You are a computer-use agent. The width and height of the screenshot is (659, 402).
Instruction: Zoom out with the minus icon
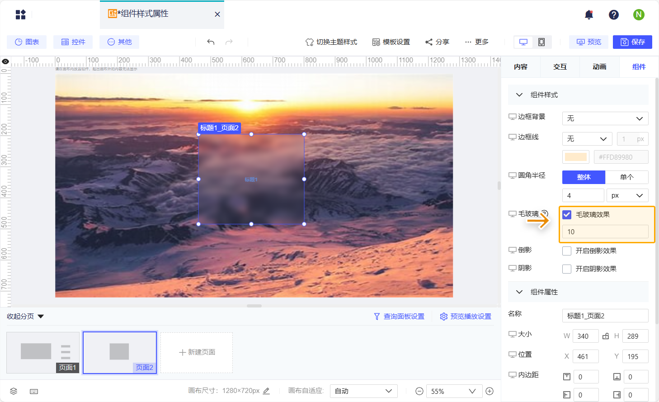419,391
